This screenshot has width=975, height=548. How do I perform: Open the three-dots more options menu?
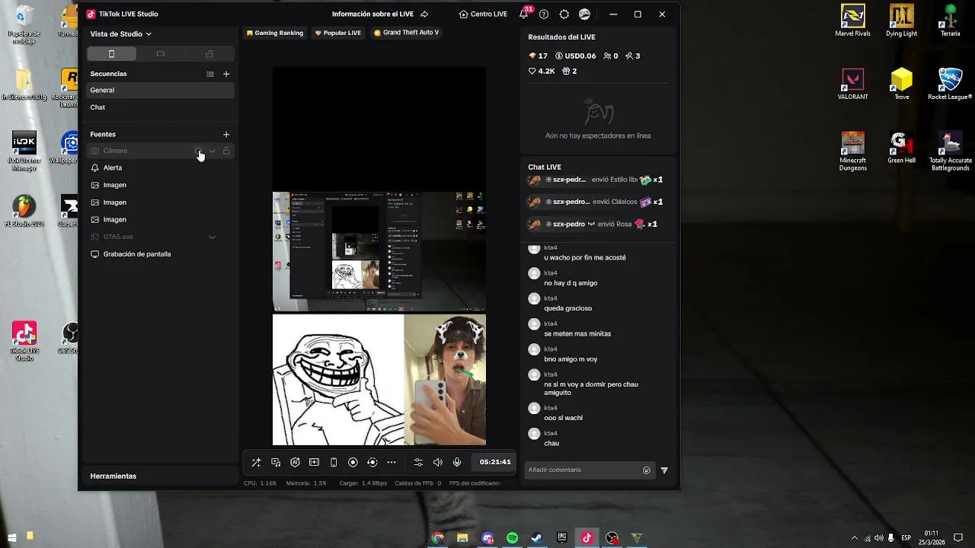pyautogui.click(x=392, y=462)
